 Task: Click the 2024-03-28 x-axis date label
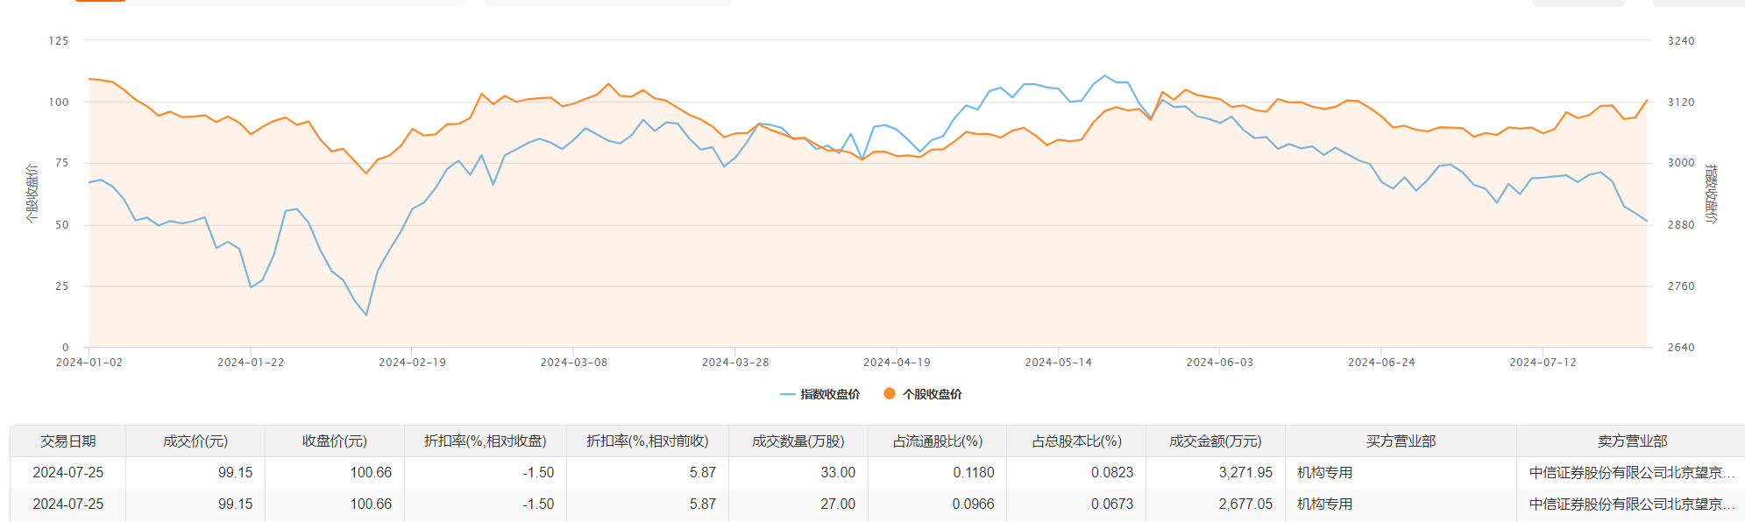(735, 363)
